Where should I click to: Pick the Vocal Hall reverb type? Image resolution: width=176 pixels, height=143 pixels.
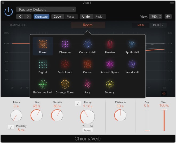coord(132,64)
